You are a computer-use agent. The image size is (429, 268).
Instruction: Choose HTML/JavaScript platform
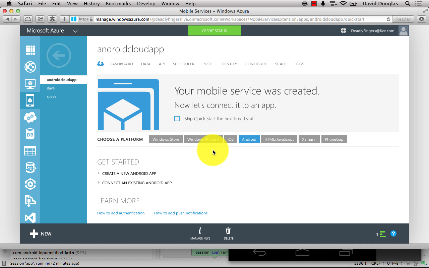click(x=279, y=139)
